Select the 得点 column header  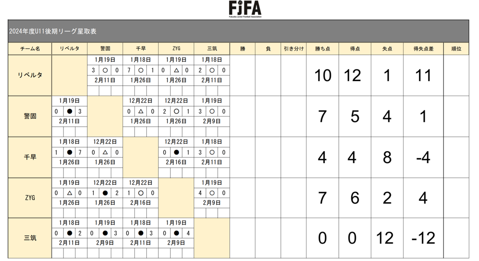click(355, 49)
